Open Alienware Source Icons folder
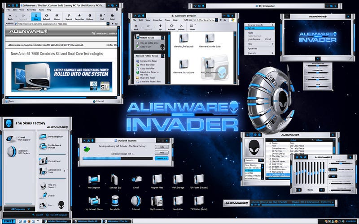359x224 pixels. coord(184,66)
